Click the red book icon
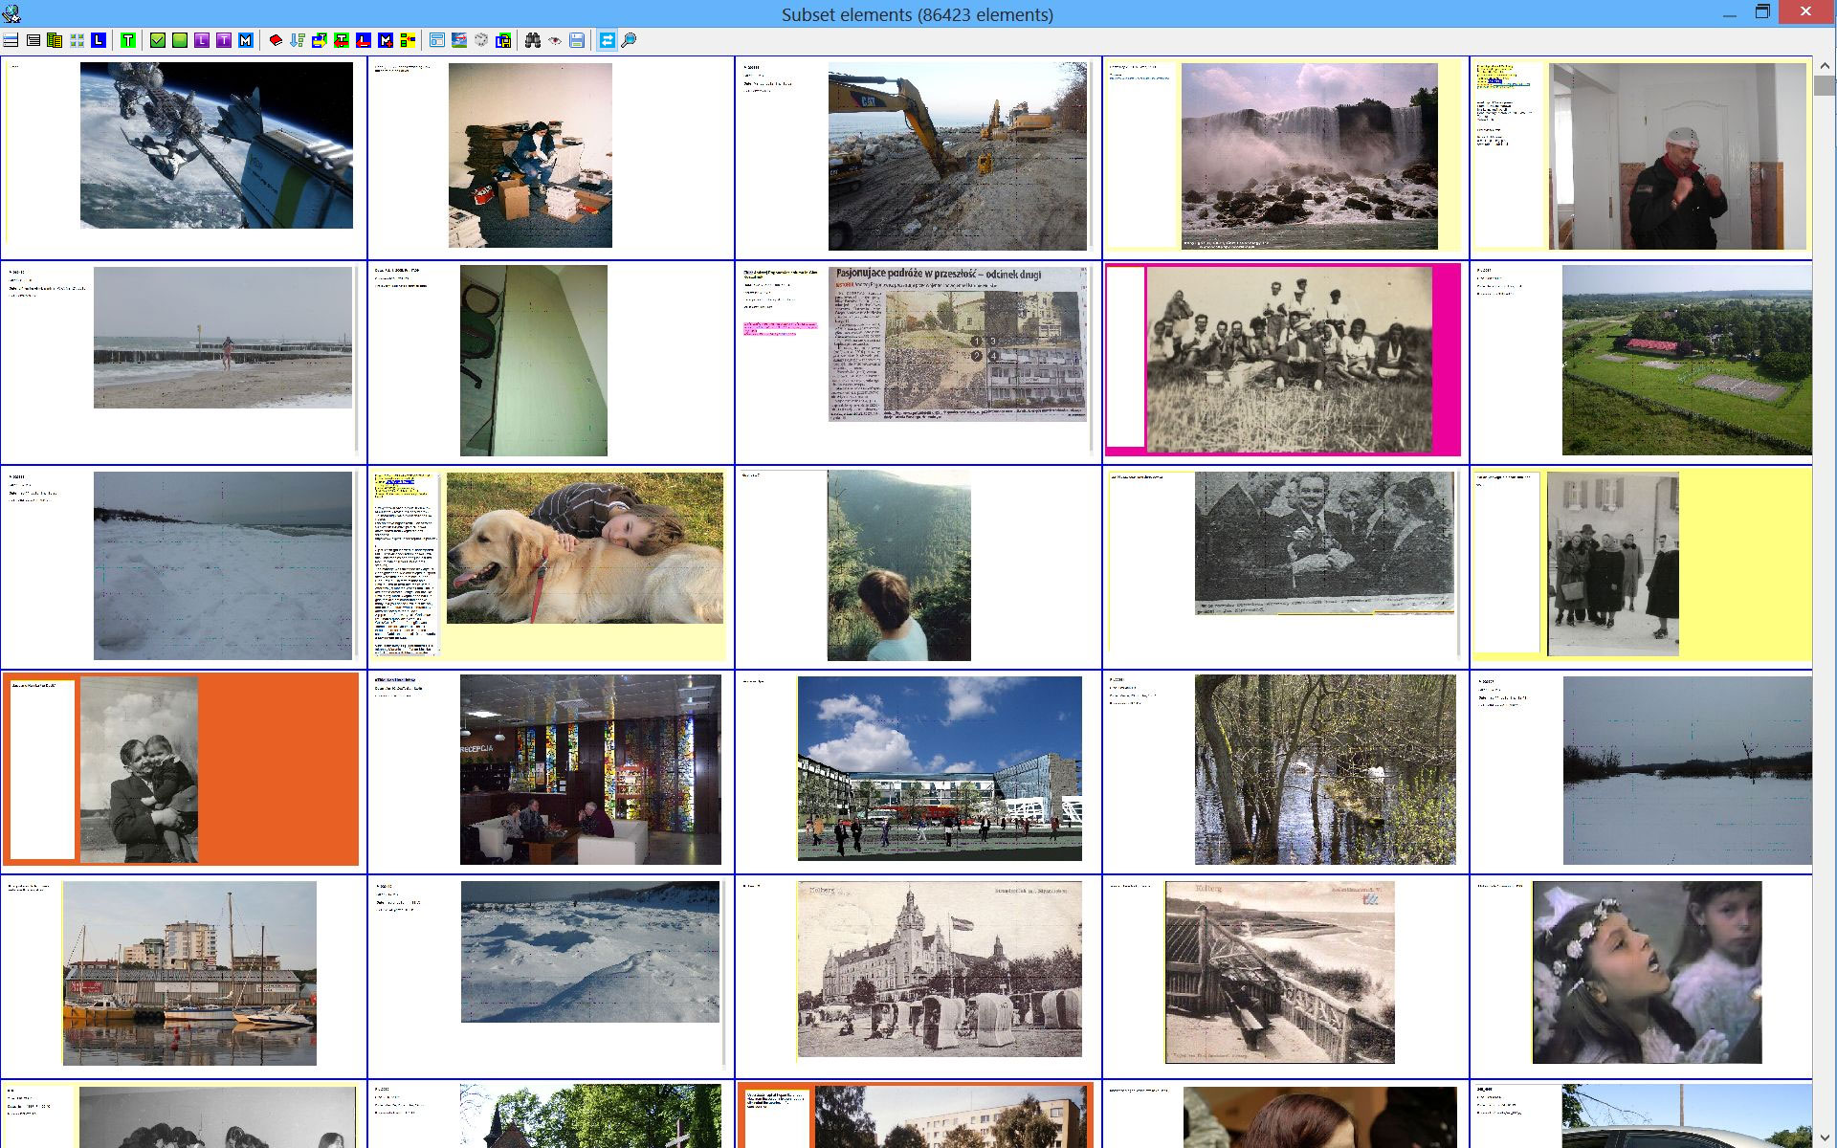This screenshot has width=1837, height=1148. (276, 40)
